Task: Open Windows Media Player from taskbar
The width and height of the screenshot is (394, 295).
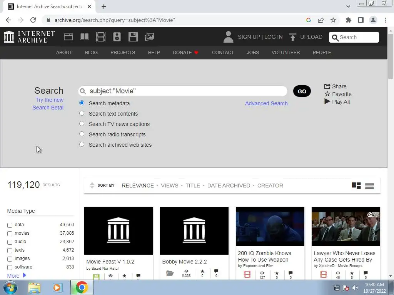Action: coord(57,288)
